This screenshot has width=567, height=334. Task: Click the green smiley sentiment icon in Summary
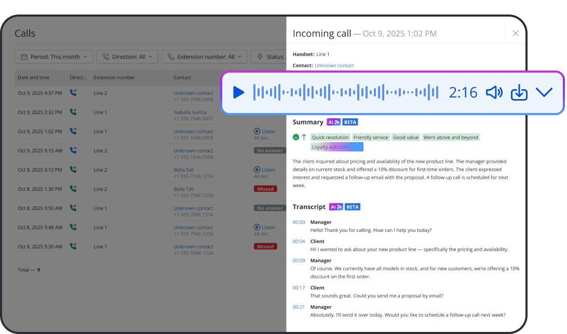coord(296,137)
